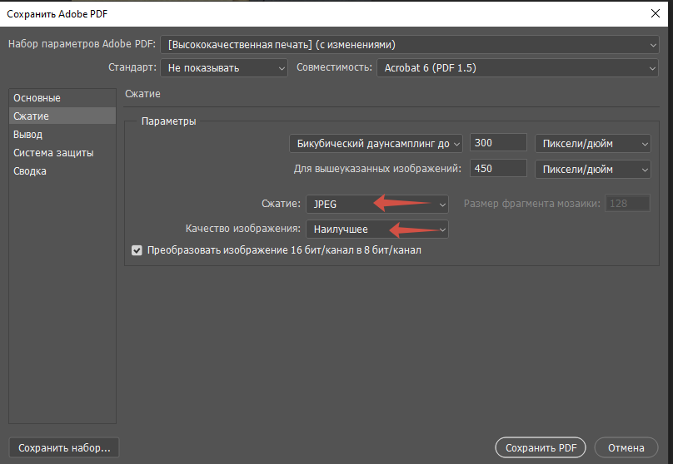Click the Сохранить набор... button
The width and height of the screenshot is (673, 464).
[x=64, y=447]
